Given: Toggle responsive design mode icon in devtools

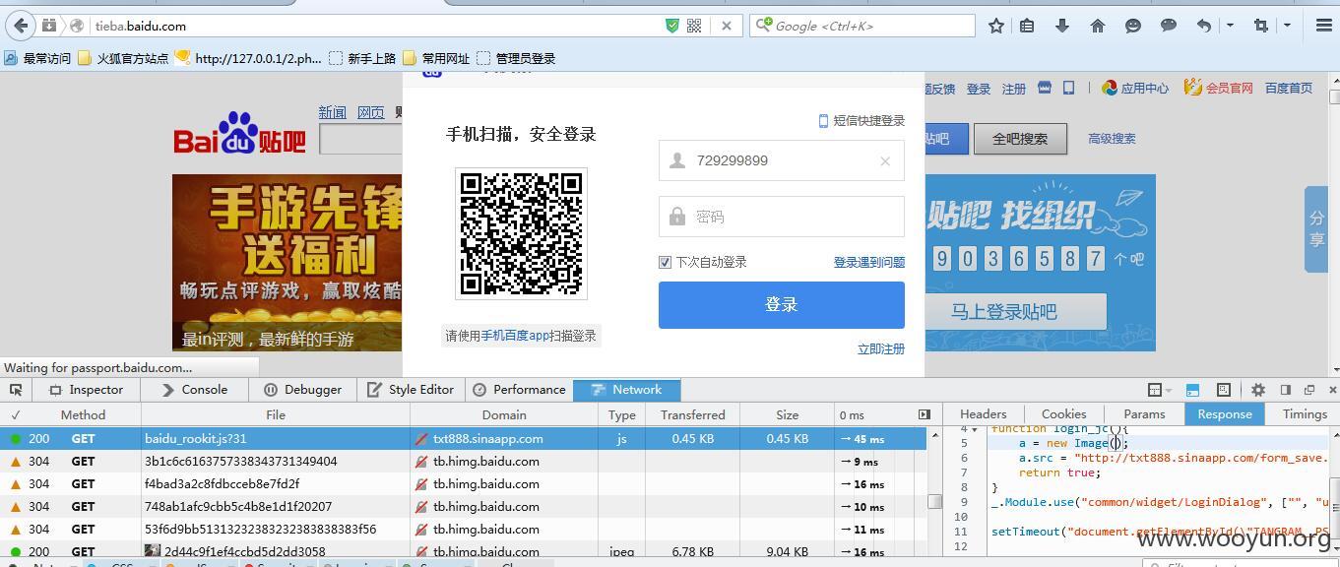Looking at the screenshot, I should point(1224,390).
